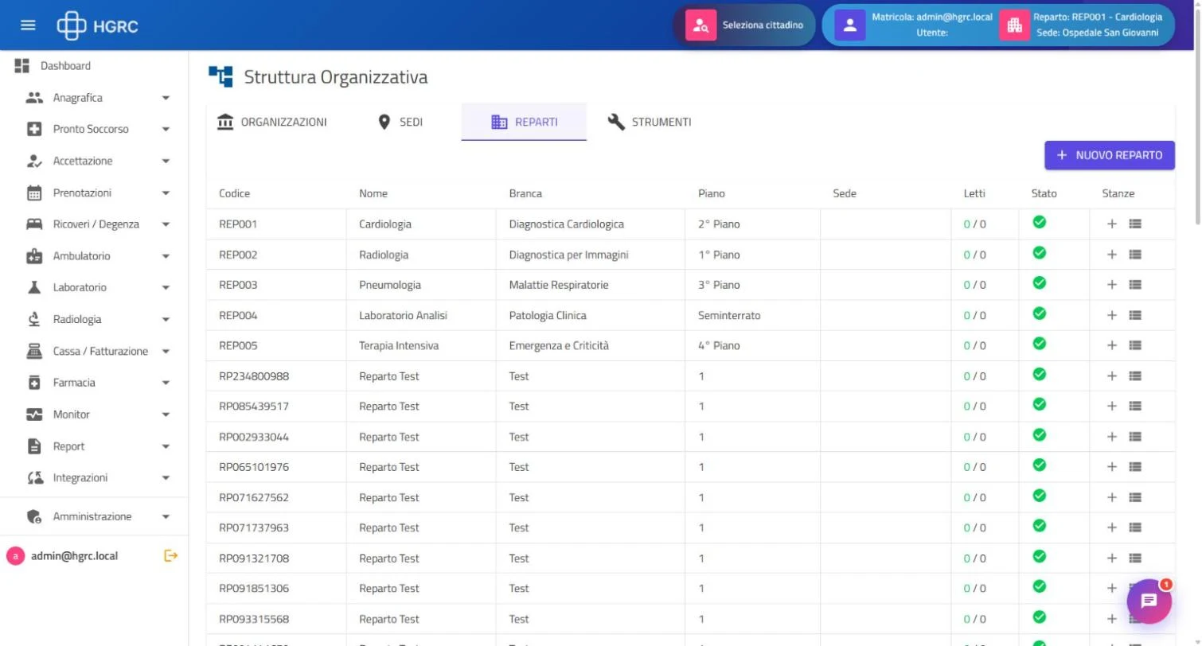1202x646 pixels.
Task: Click the admin@hgrc.local user label in sidebar
Action: point(74,556)
